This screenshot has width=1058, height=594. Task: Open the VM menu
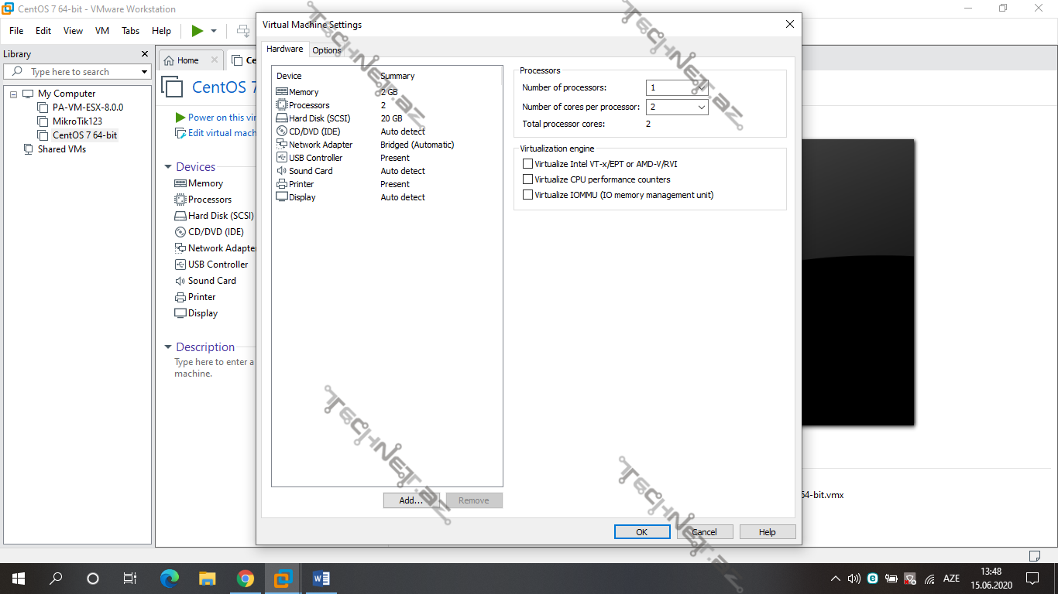101,31
